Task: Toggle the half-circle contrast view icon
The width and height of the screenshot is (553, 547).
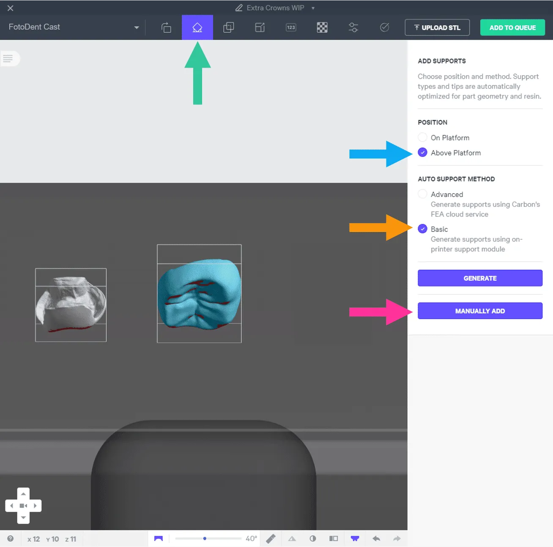Action: (313, 539)
